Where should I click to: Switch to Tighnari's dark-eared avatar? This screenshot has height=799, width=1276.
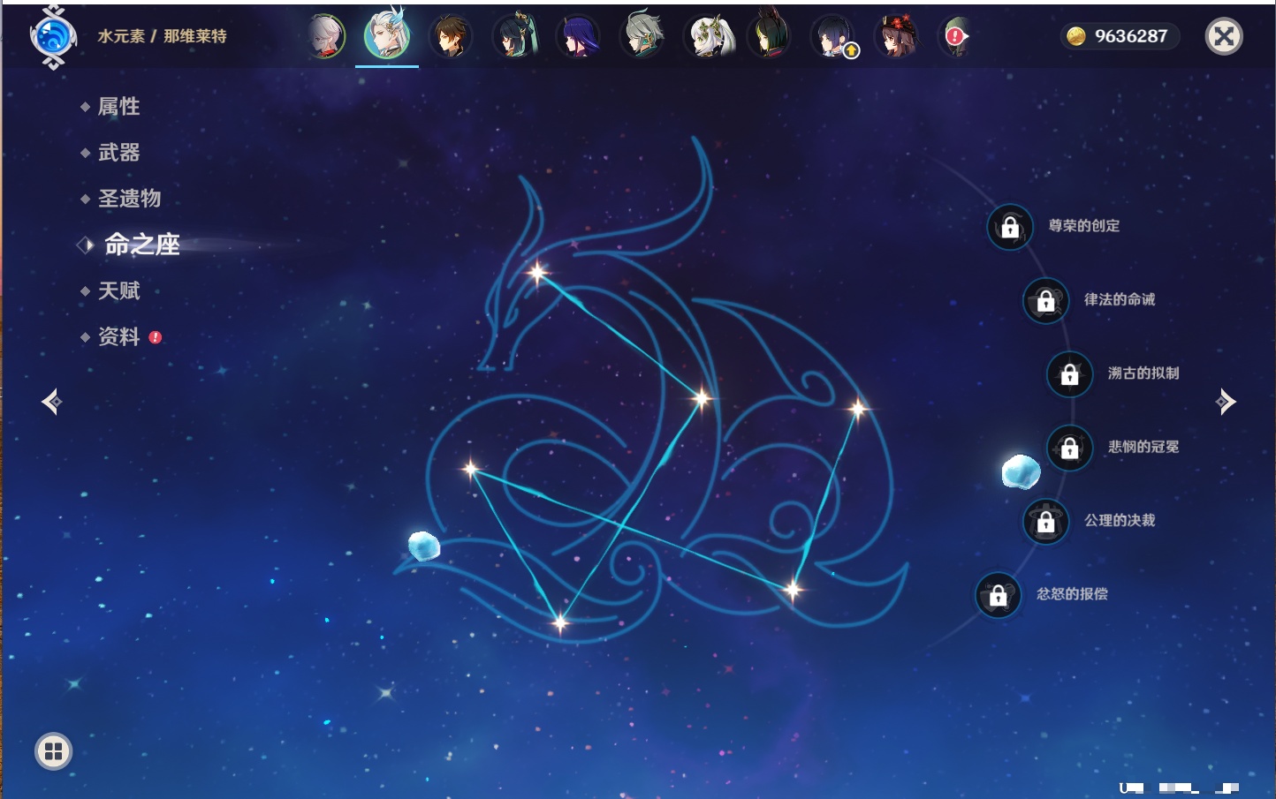click(768, 35)
